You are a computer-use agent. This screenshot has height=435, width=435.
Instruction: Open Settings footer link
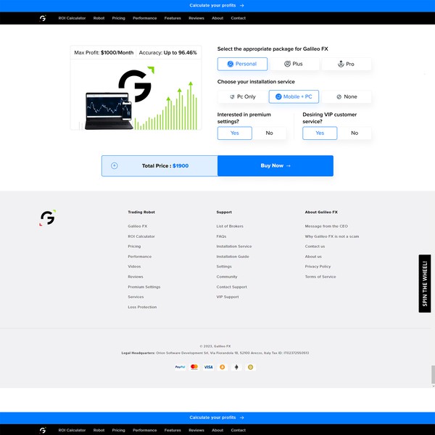224,266
